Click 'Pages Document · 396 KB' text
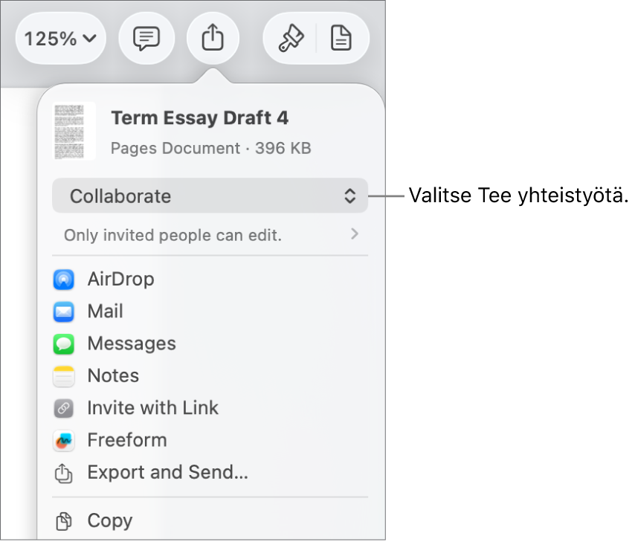This screenshot has width=635, height=542. (211, 148)
